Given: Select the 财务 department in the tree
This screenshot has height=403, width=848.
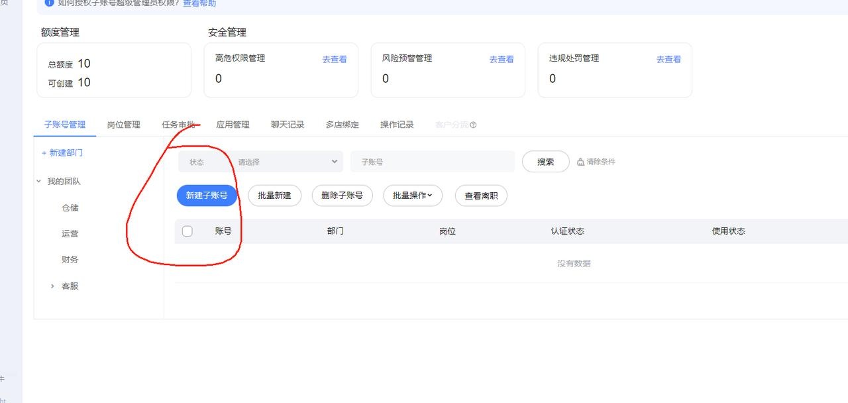Looking at the screenshot, I should [x=70, y=260].
